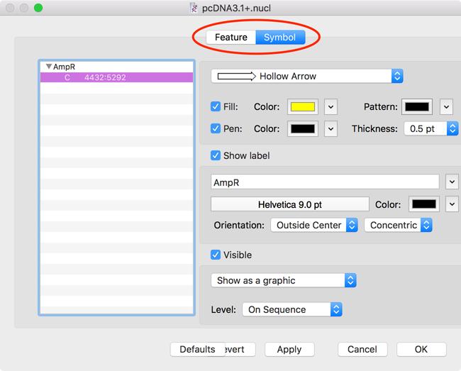461x371 pixels.
Task: Open the label color dropdown arrow
Action: [x=452, y=204]
